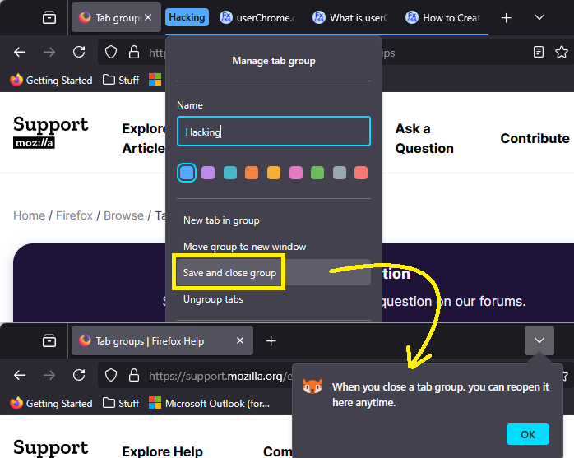The width and height of the screenshot is (574, 458).
Task: Choose the blue tab group color
Action: (x=187, y=173)
